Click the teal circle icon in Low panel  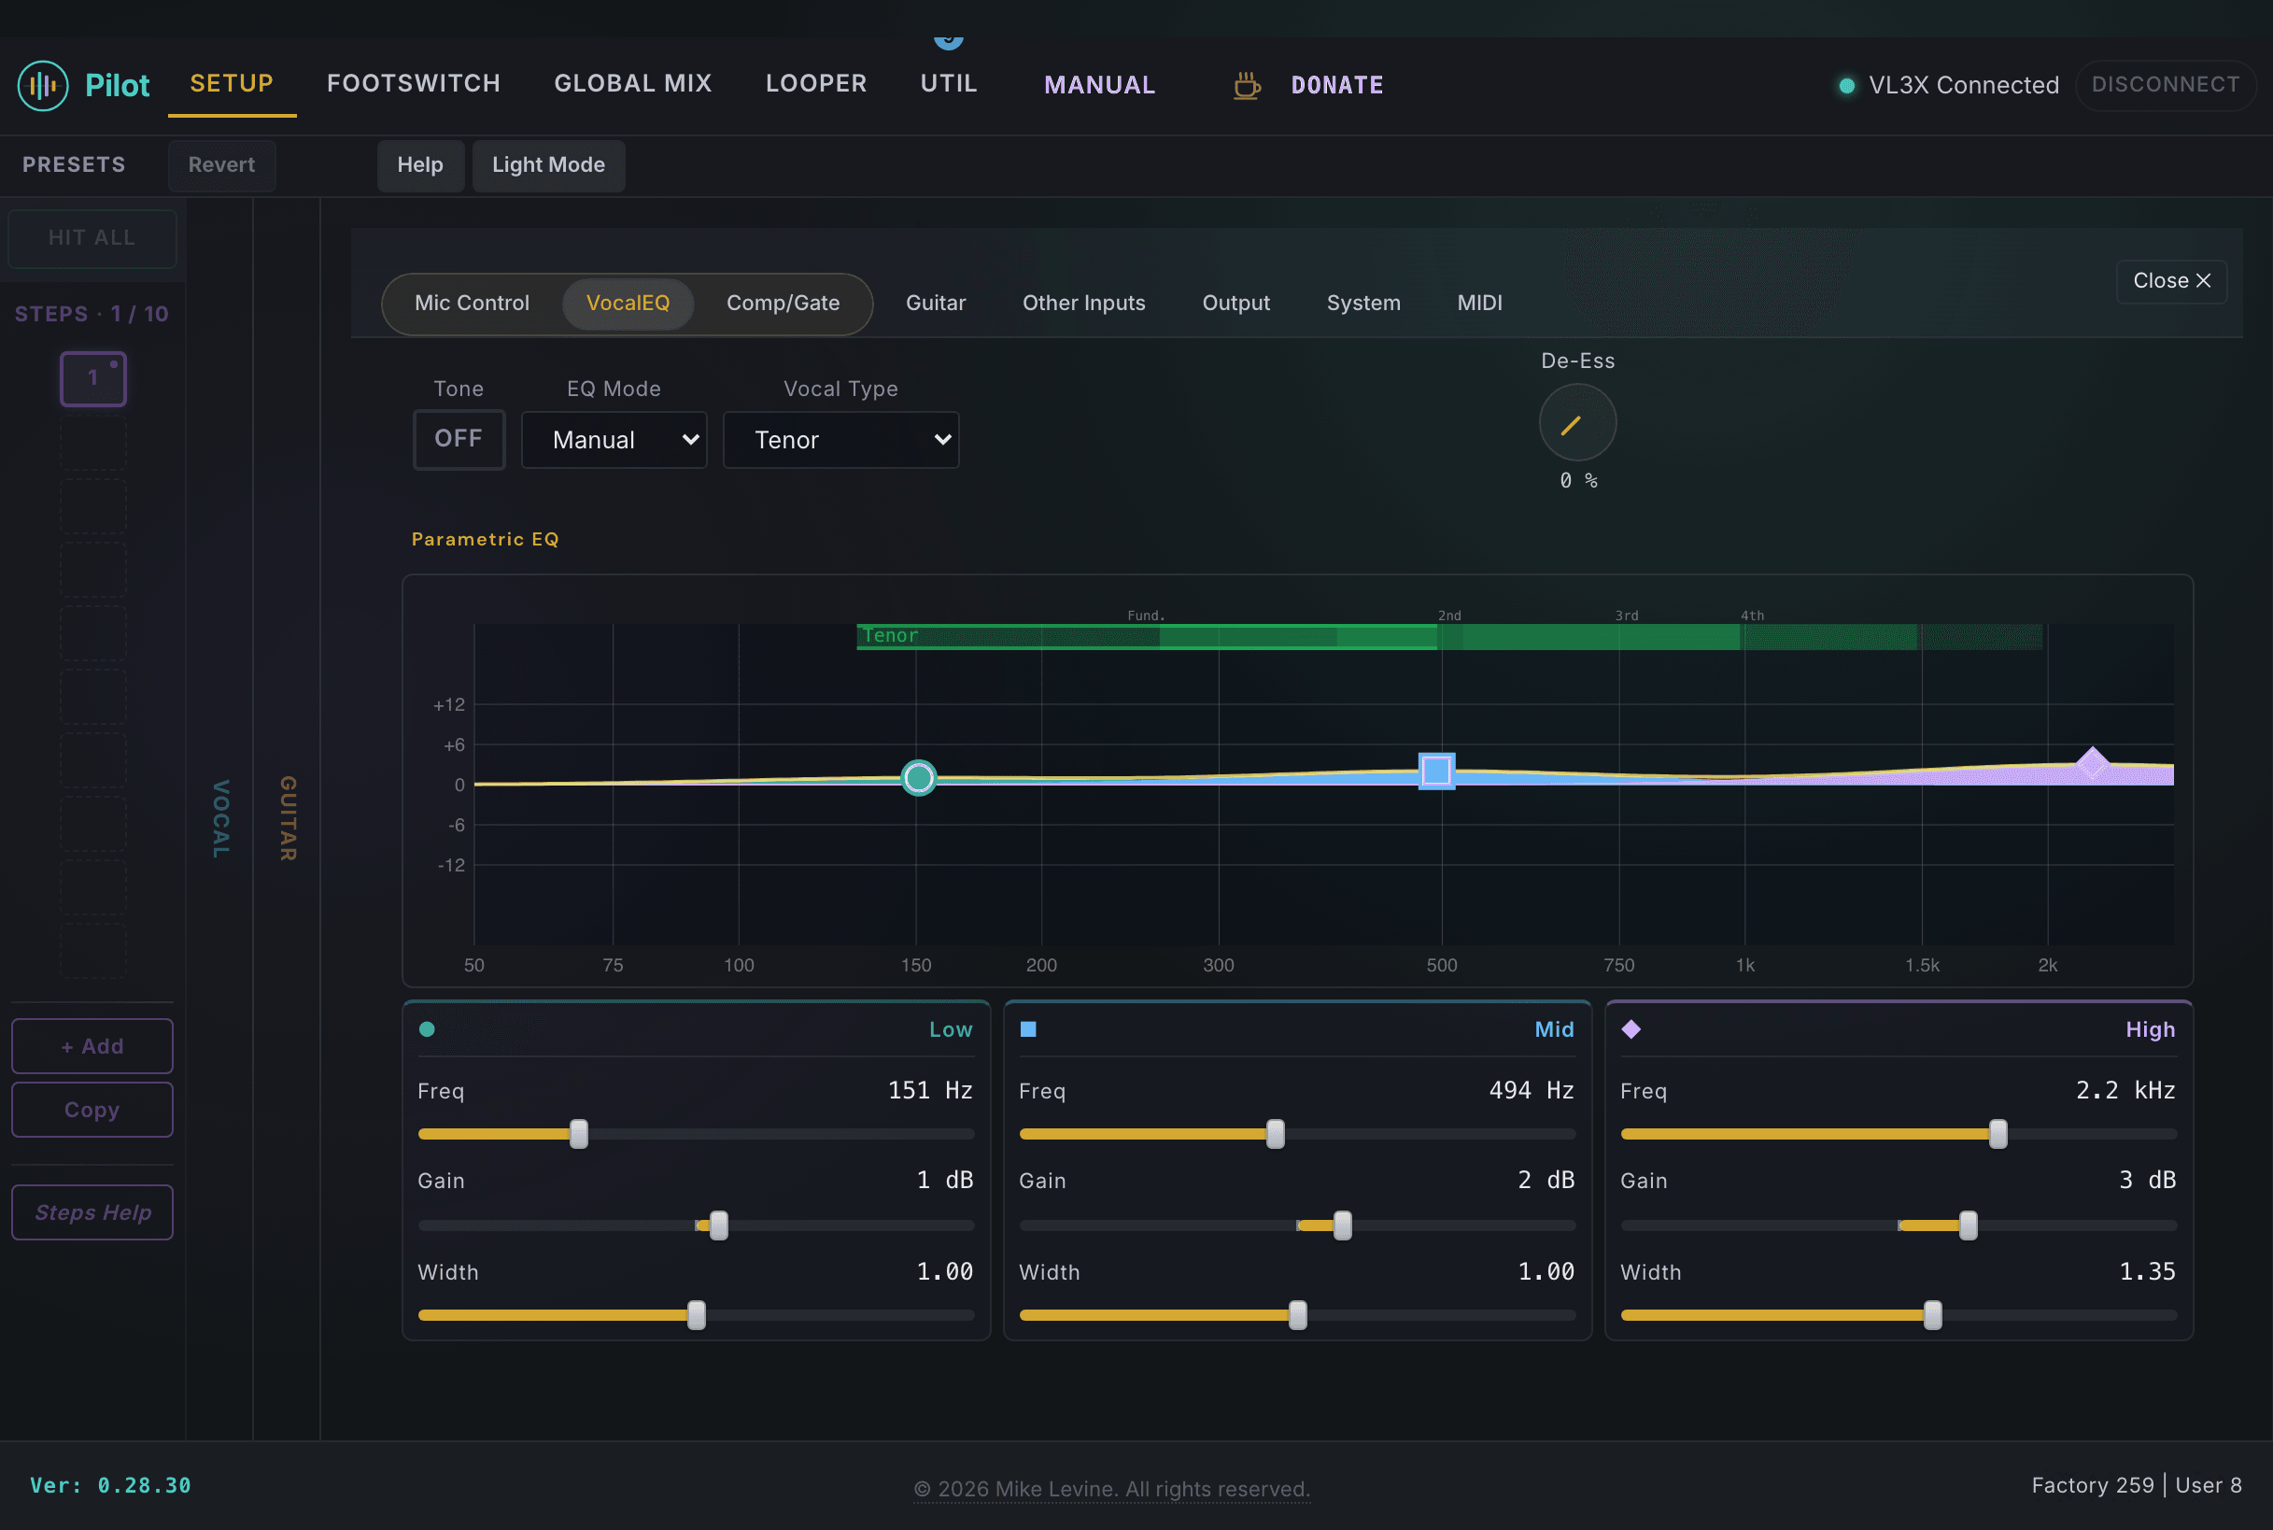point(428,1029)
